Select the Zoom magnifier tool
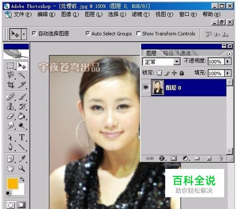This screenshot has height=209, width=236. point(22,168)
